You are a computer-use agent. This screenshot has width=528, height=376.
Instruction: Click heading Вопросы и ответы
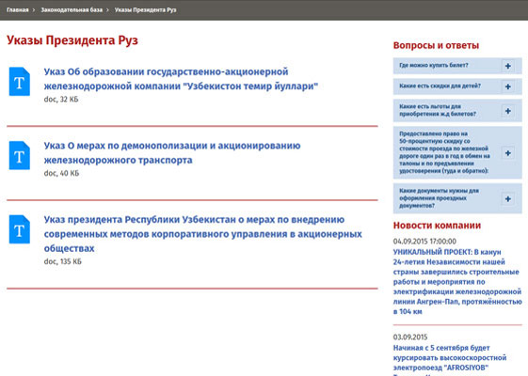pos(436,45)
